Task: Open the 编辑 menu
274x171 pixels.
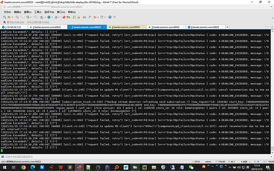Action: 17,12
